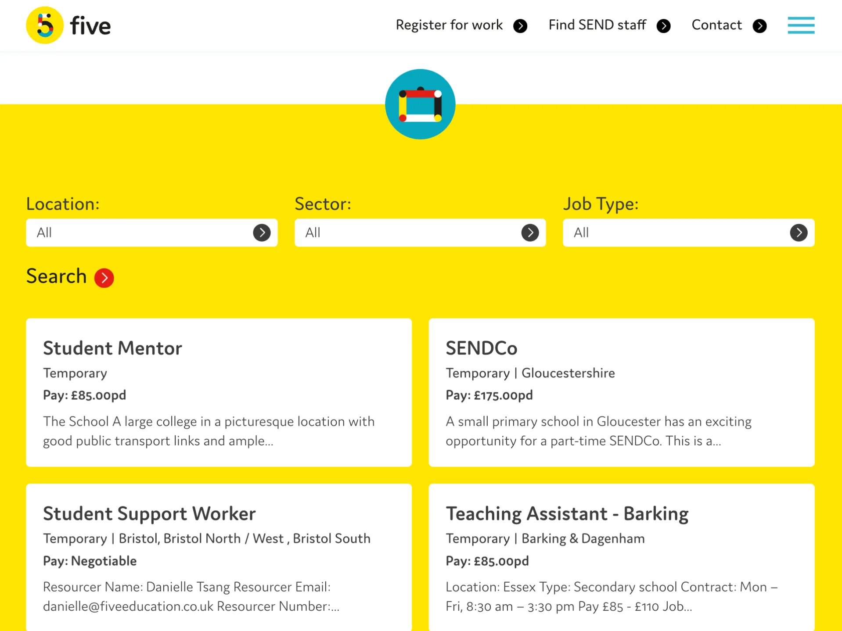This screenshot has height=631, width=842.
Task: Open the Student Mentor job listing
Action: 112,348
